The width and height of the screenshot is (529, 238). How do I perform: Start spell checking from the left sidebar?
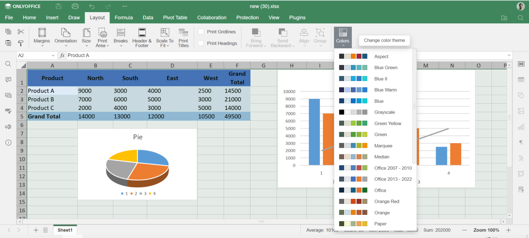tap(8, 111)
